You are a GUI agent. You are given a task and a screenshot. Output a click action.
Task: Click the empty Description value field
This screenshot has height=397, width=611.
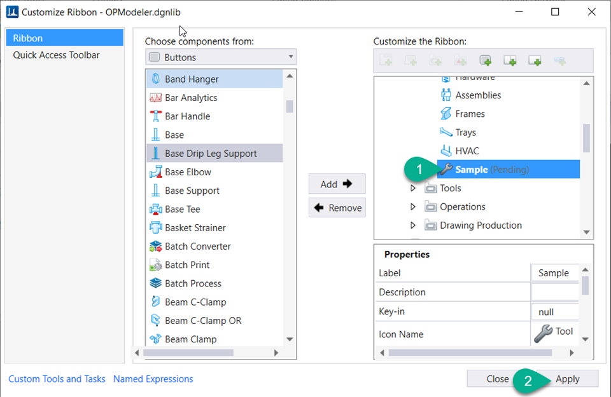click(555, 292)
